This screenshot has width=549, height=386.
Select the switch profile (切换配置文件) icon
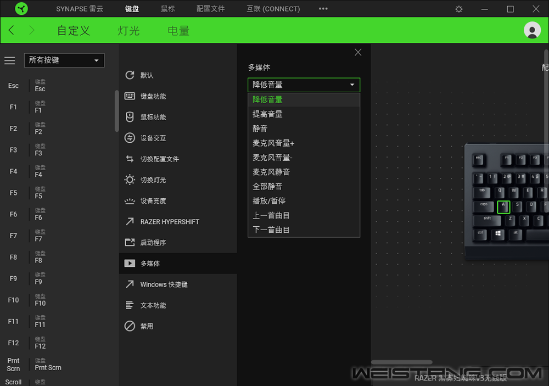pos(130,159)
